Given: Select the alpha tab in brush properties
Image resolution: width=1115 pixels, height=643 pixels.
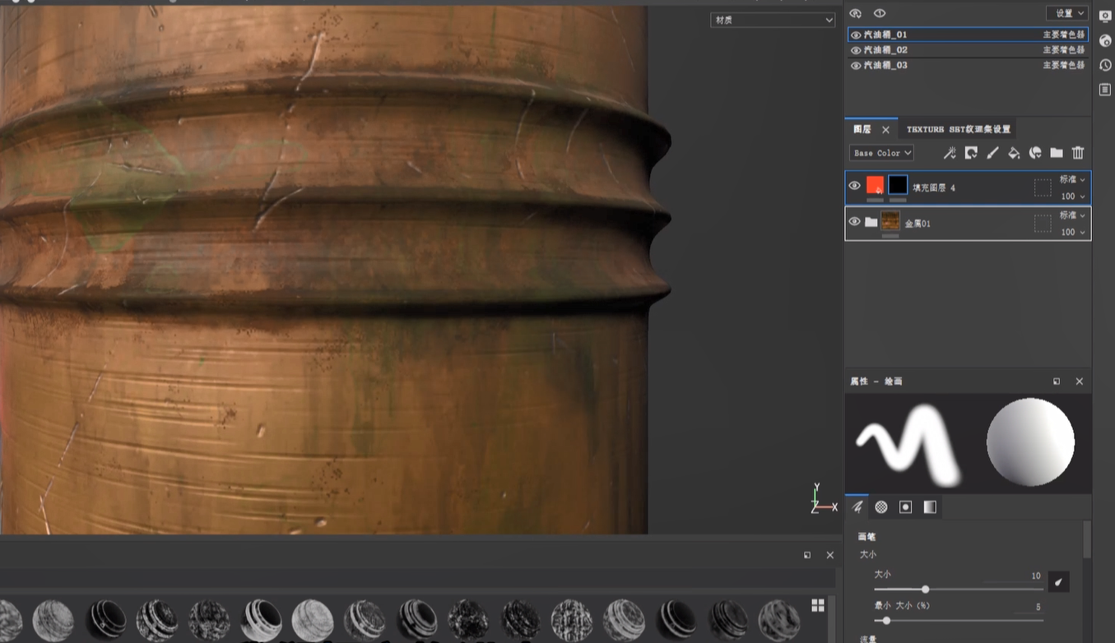Looking at the screenshot, I should [881, 507].
